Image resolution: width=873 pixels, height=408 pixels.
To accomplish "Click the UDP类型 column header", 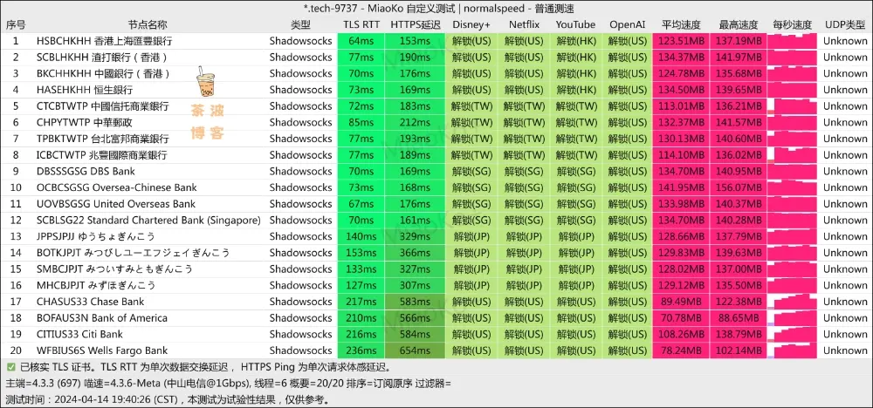I will 845,24.
